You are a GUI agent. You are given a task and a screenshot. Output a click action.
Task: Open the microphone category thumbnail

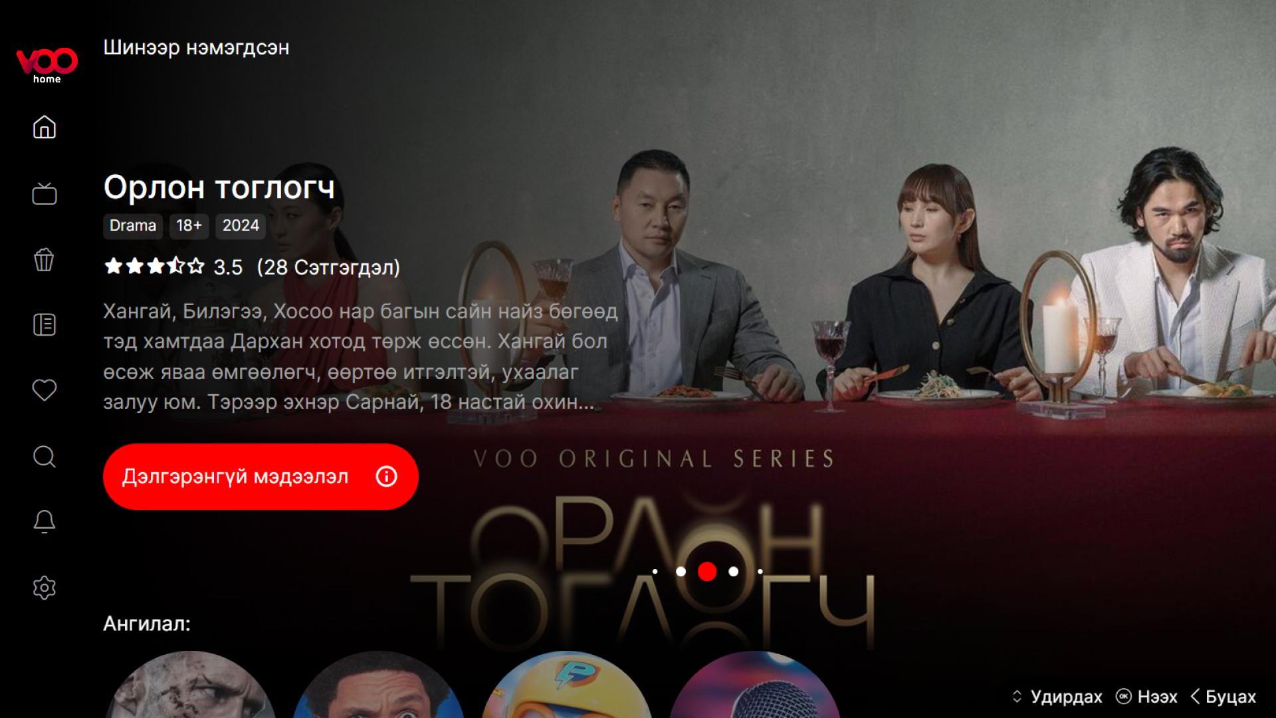(754, 685)
